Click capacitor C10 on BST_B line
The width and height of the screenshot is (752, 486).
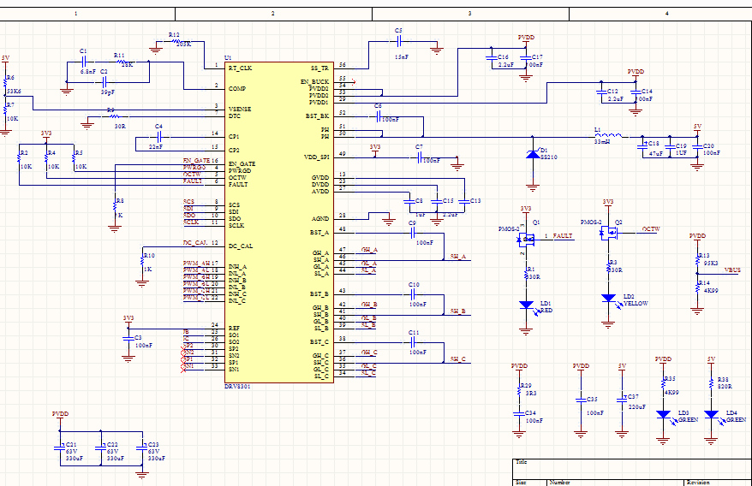click(x=413, y=294)
